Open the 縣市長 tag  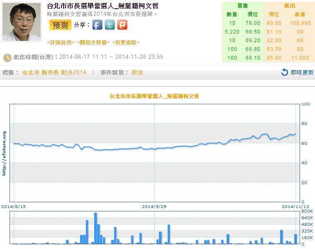[50, 72]
